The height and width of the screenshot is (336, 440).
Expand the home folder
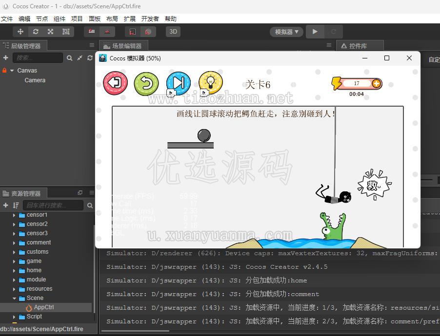(x=14, y=270)
